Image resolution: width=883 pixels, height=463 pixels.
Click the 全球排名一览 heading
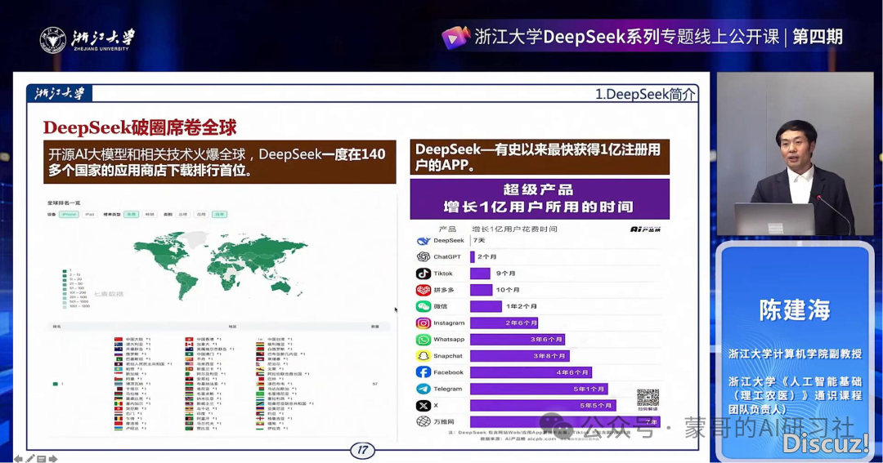pos(64,203)
